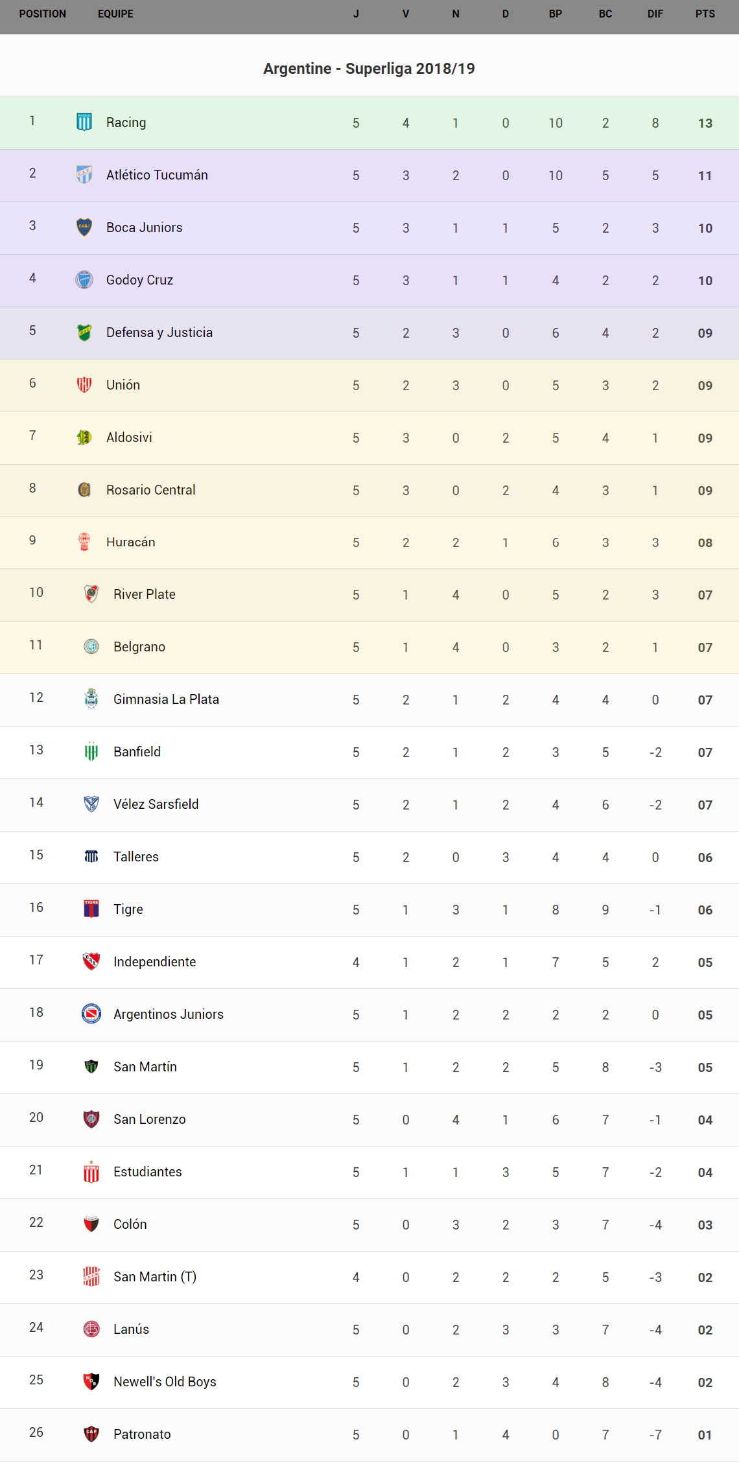
Task: Click the DIF column header
Action: tap(655, 14)
